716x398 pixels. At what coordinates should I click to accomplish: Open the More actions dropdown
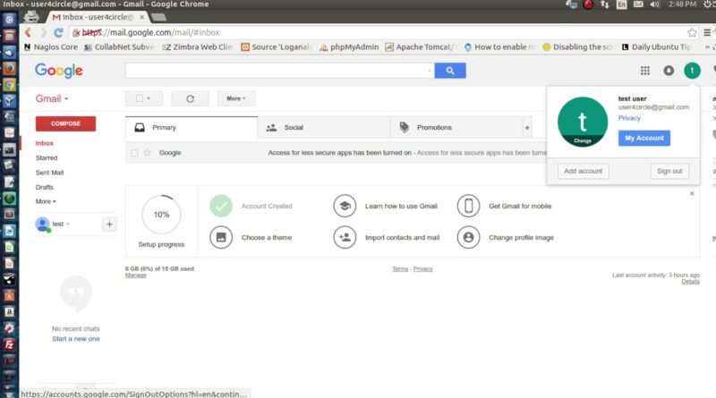[236, 98]
